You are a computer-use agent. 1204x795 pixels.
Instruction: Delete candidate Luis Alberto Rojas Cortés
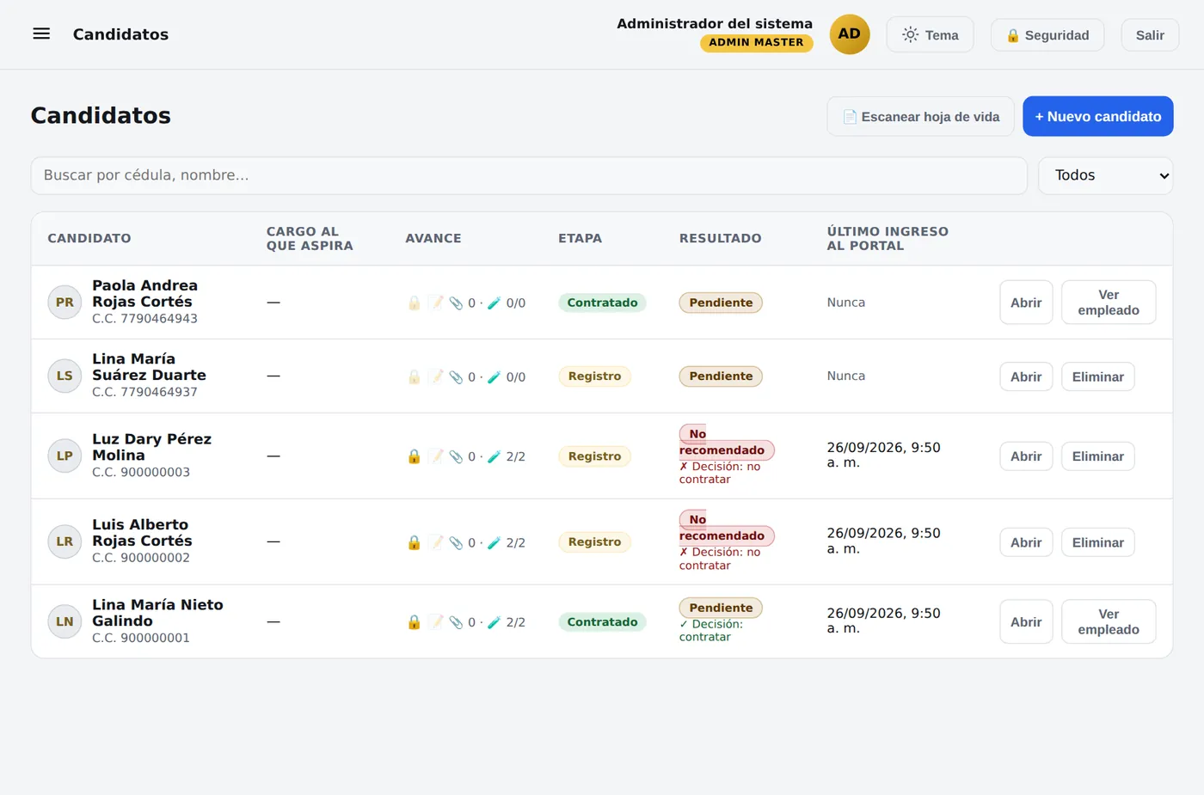1098,542
